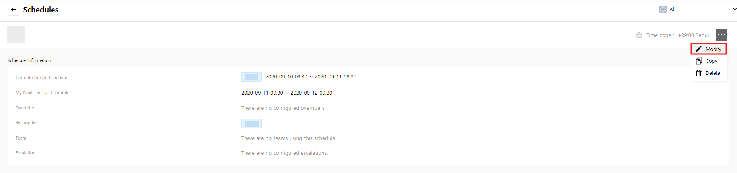Click the Schedules page title

[x=41, y=10]
